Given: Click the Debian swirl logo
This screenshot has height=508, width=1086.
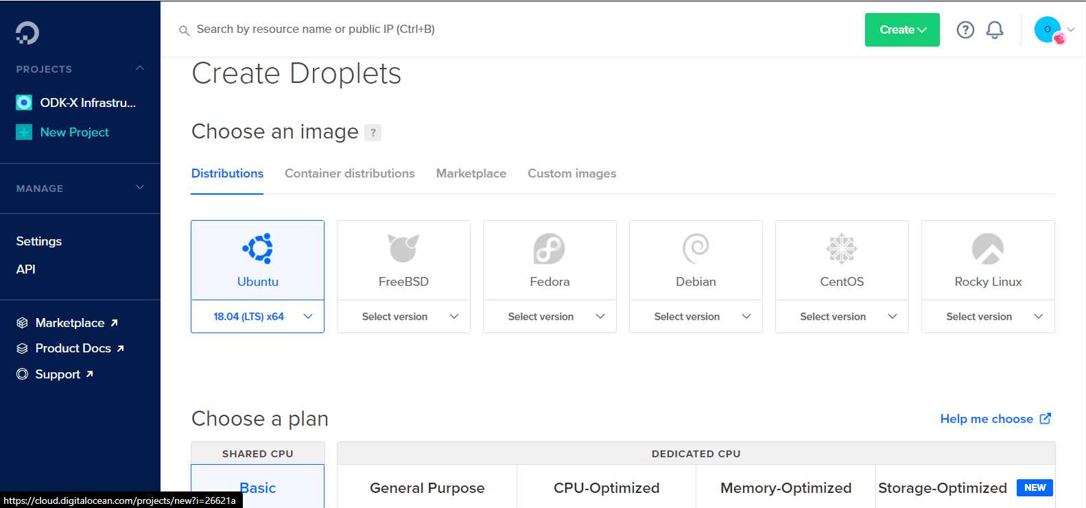Looking at the screenshot, I should [696, 248].
